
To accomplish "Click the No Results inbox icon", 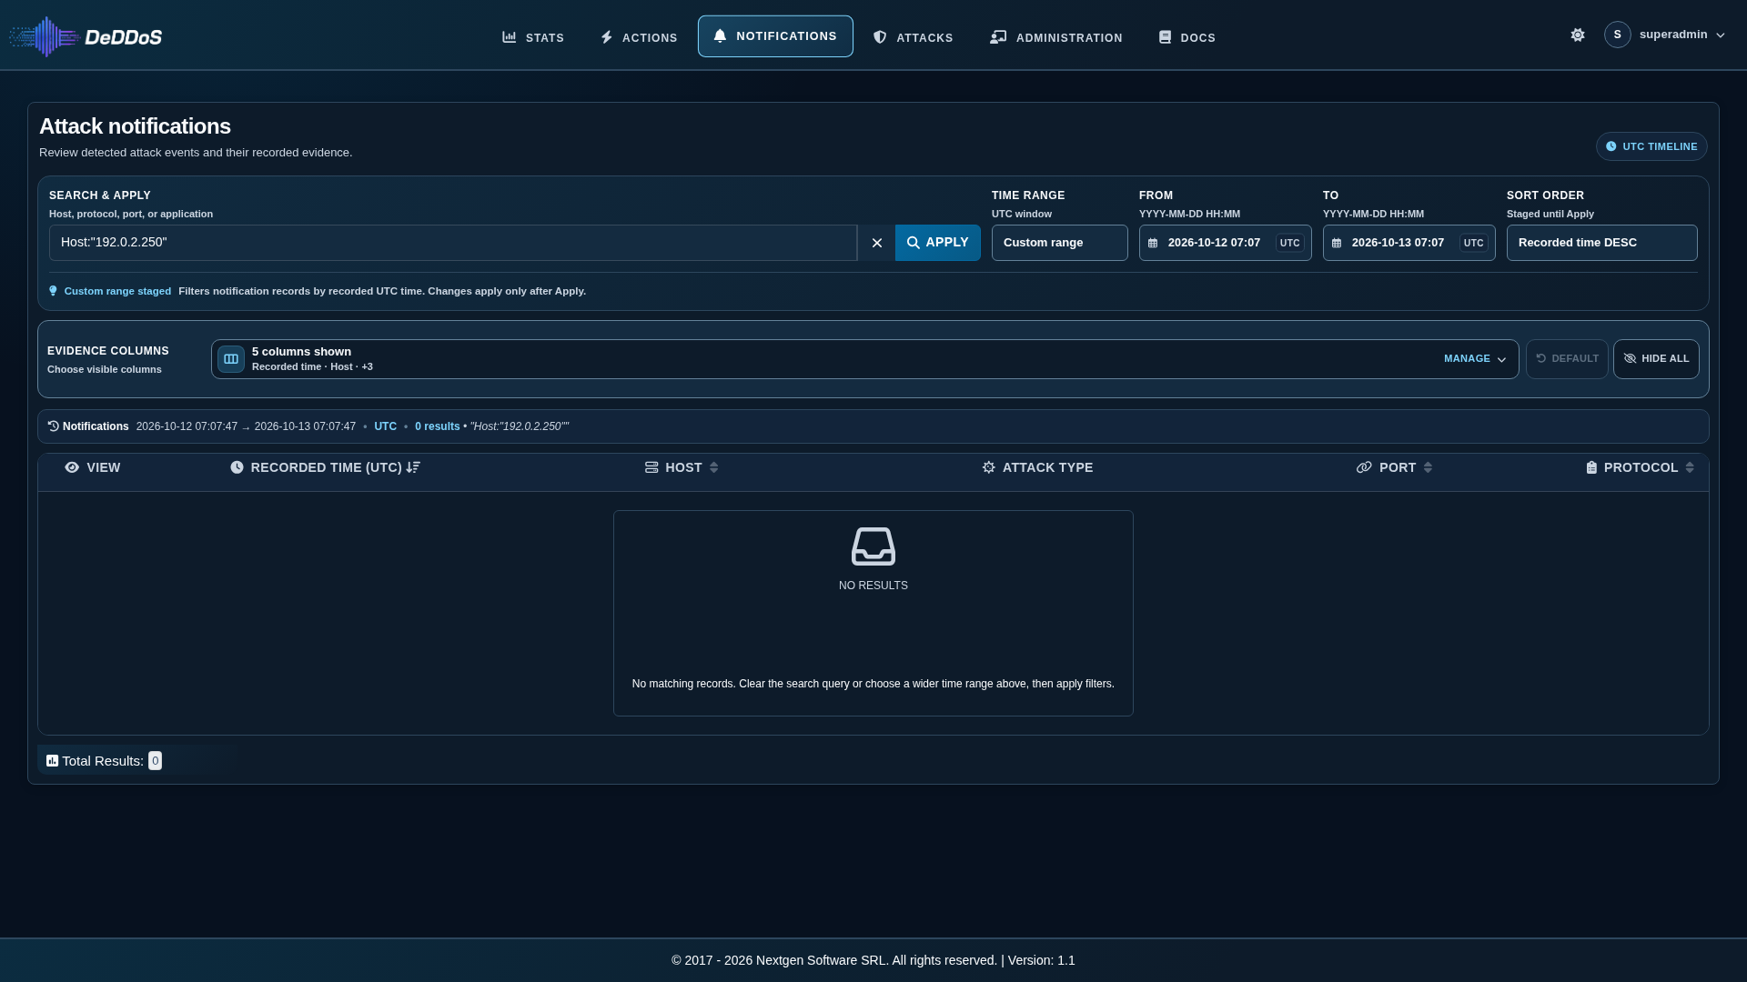I will [873, 546].
